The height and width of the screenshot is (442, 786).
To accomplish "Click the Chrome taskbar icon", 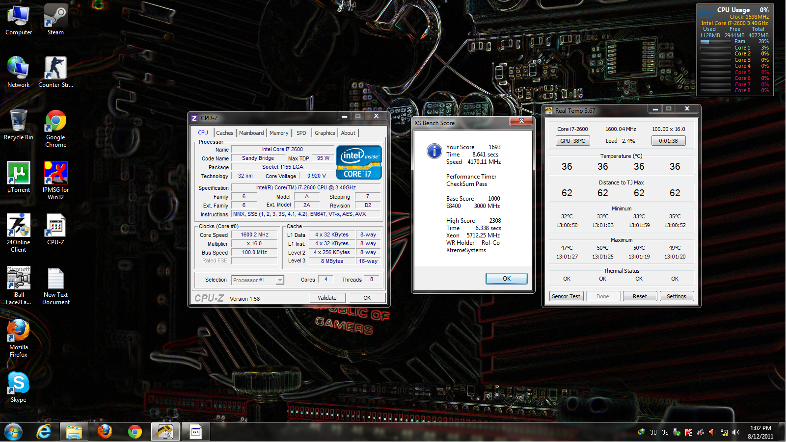I will coord(135,432).
